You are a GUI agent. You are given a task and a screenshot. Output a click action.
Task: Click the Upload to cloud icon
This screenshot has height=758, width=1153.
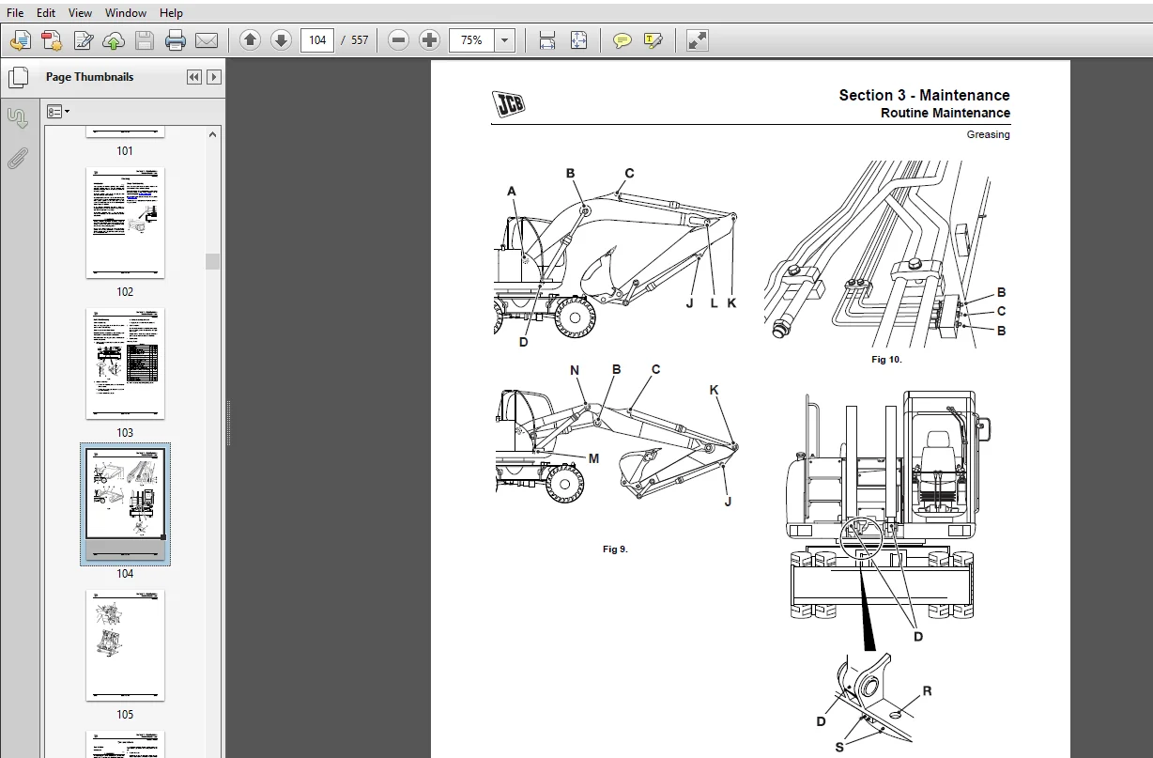click(114, 40)
